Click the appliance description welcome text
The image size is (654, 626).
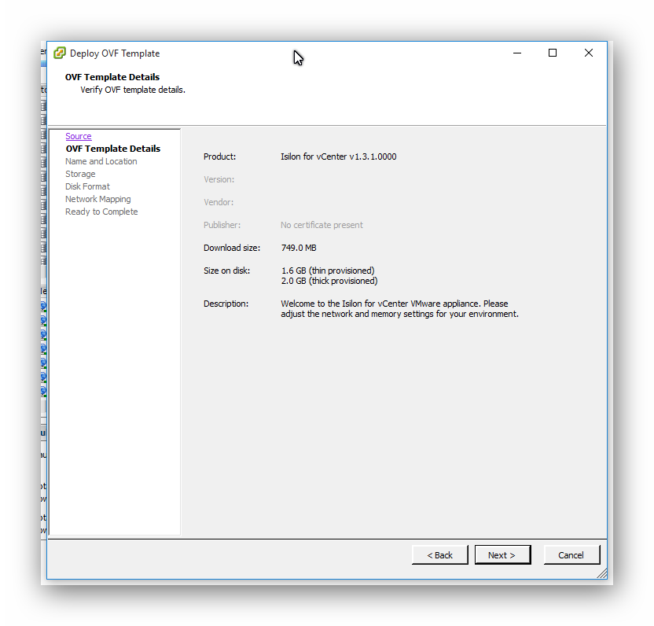[x=399, y=308]
